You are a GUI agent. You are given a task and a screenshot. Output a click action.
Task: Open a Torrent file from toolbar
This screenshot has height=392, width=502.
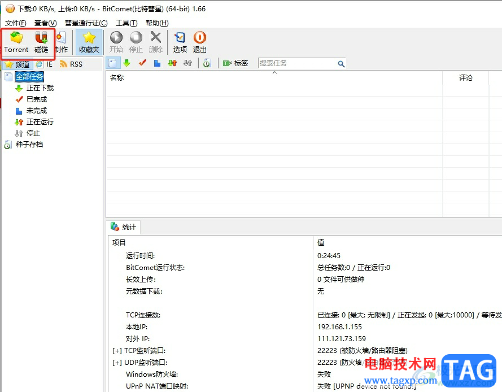pyautogui.click(x=16, y=42)
